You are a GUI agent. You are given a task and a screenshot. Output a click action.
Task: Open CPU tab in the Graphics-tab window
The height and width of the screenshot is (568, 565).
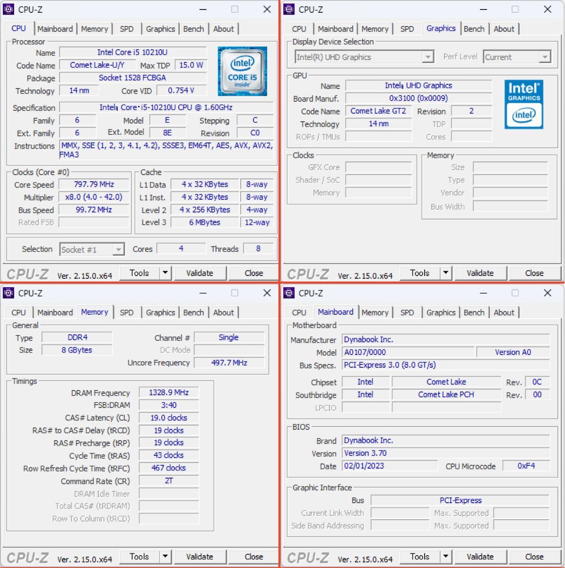299,29
